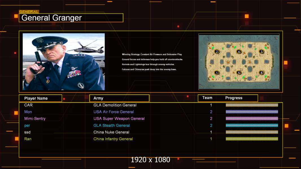This screenshot has width=301, height=169.
Task: Click start position 5 on the map
Action: point(239,73)
